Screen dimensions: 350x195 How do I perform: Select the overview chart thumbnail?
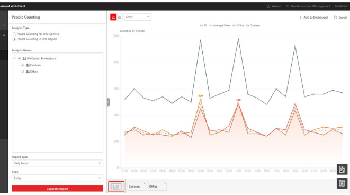[116, 187]
